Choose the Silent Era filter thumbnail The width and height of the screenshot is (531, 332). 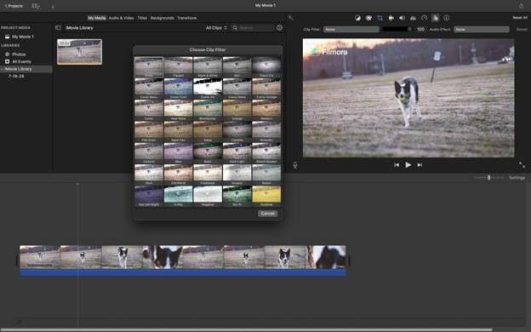(266, 66)
